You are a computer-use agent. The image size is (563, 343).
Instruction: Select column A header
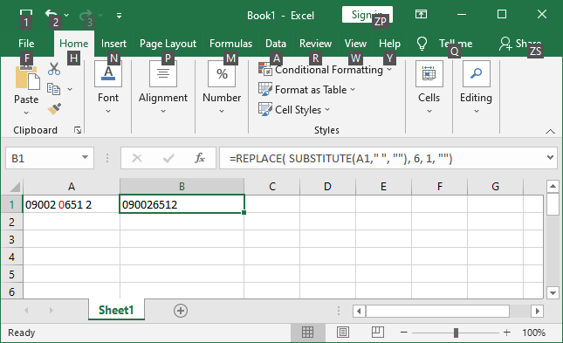click(72, 187)
